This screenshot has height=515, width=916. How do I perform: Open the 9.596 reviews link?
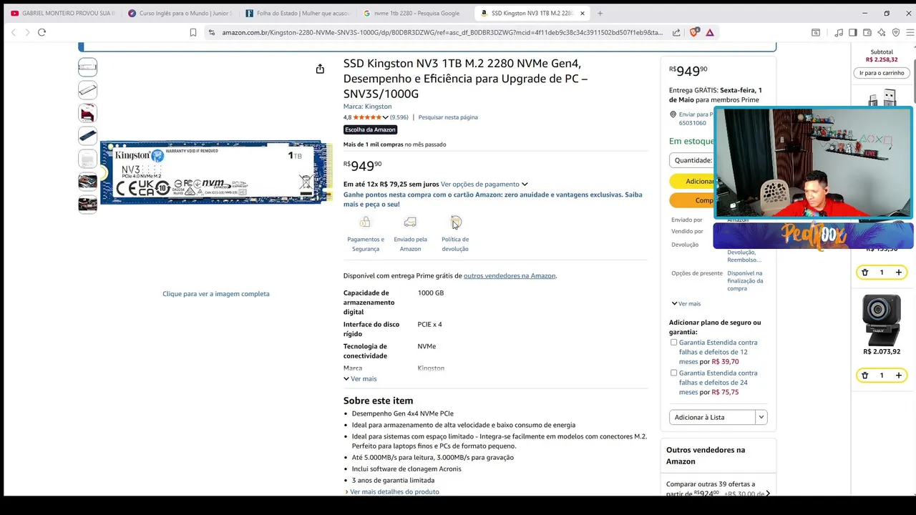pyautogui.click(x=399, y=117)
